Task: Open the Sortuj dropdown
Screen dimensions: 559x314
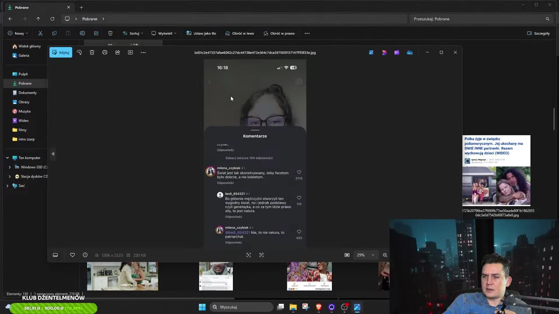Action: point(133,33)
